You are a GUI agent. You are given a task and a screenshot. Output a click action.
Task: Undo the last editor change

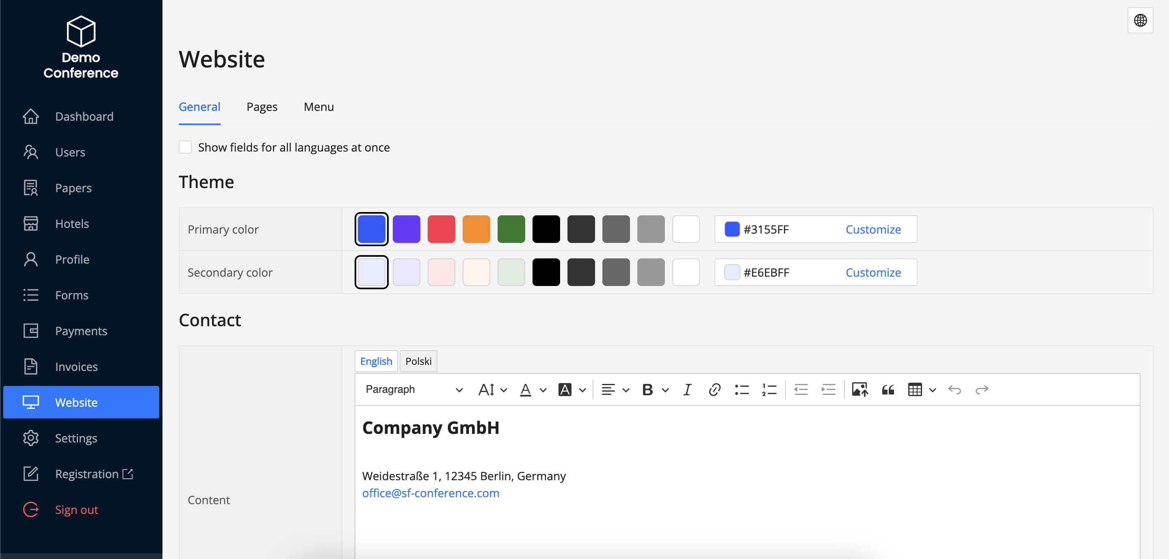(x=955, y=389)
